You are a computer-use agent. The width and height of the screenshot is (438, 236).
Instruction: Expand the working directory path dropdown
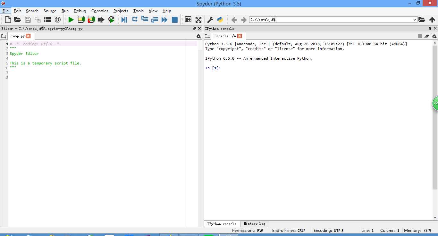[415, 20]
